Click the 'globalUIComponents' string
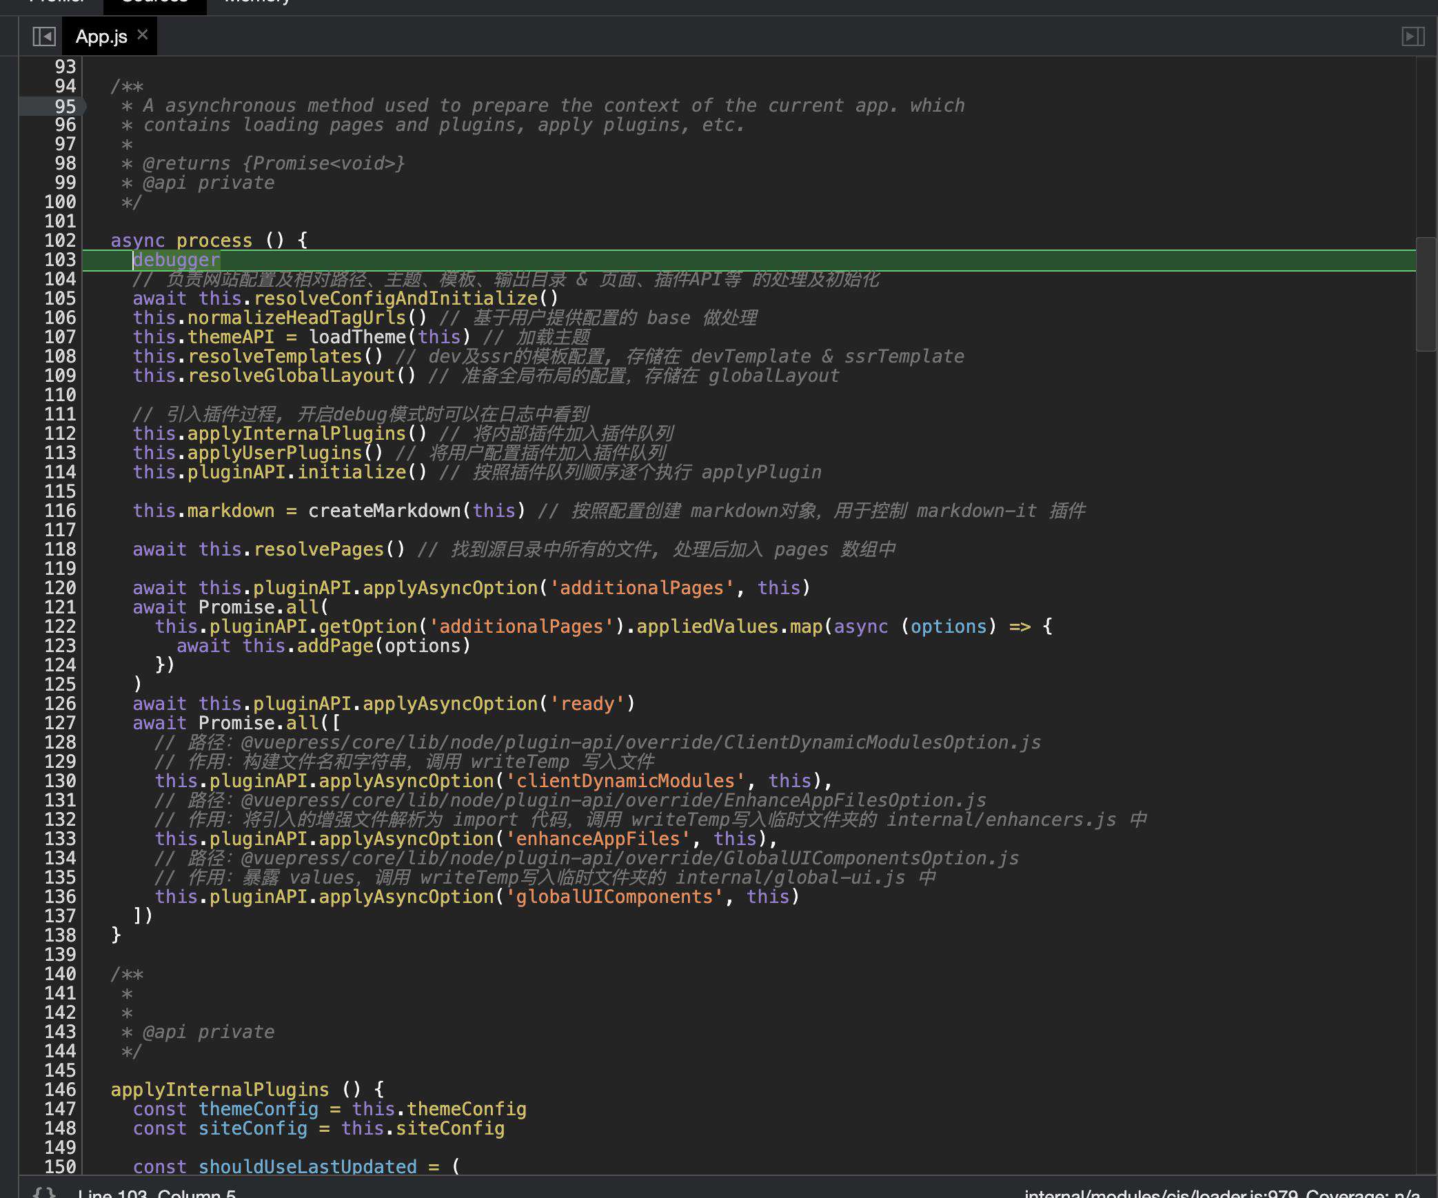Image resolution: width=1438 pixels, height=1198 pixels. [x=615, y=897]
